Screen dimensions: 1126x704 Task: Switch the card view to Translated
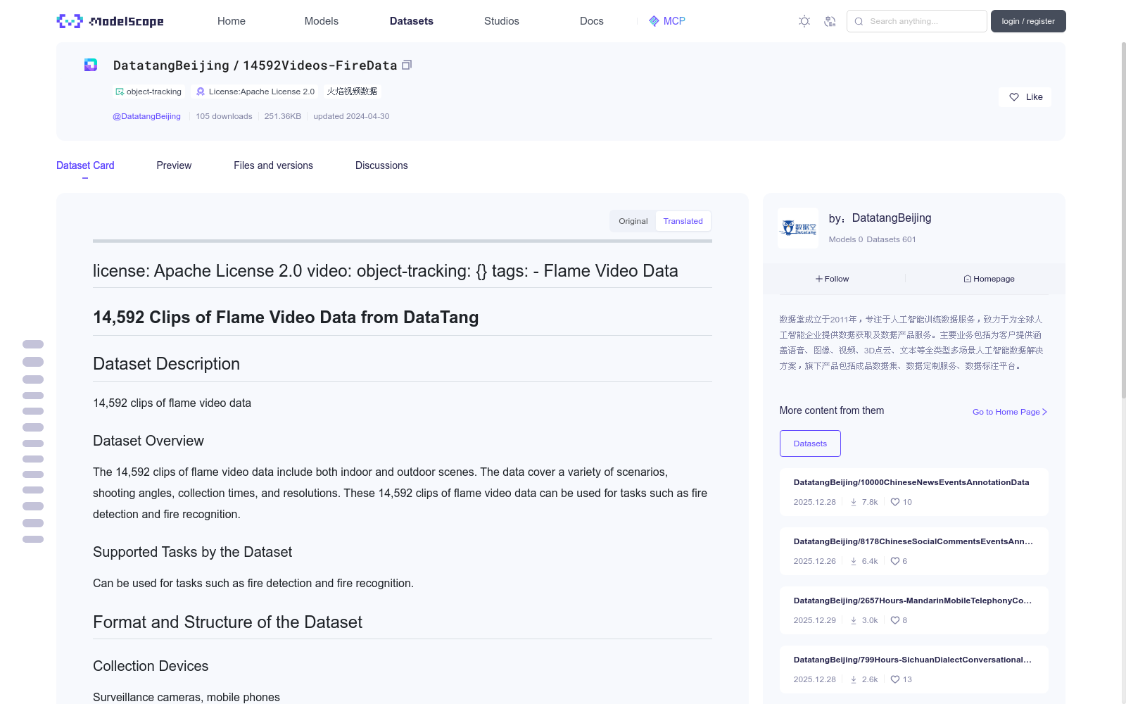(x=683, y=221)
